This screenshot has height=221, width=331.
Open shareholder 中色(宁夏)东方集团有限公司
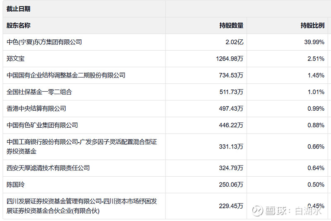pos(44,42)
